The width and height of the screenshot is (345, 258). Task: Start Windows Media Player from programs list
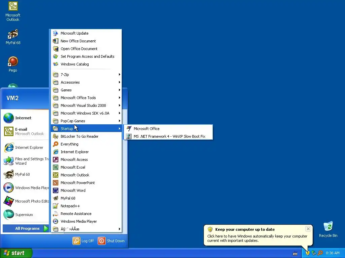[x=86, y=221]
